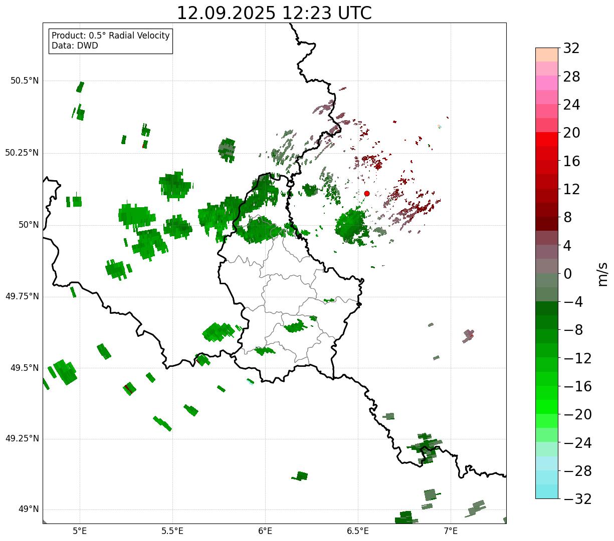The image size is (614, 541).
Task: Click the 6.5°E longitude label
Action: (x=358, y=531)
